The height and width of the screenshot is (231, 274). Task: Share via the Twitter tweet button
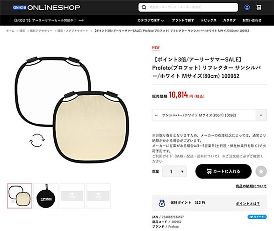pos(257,217)
